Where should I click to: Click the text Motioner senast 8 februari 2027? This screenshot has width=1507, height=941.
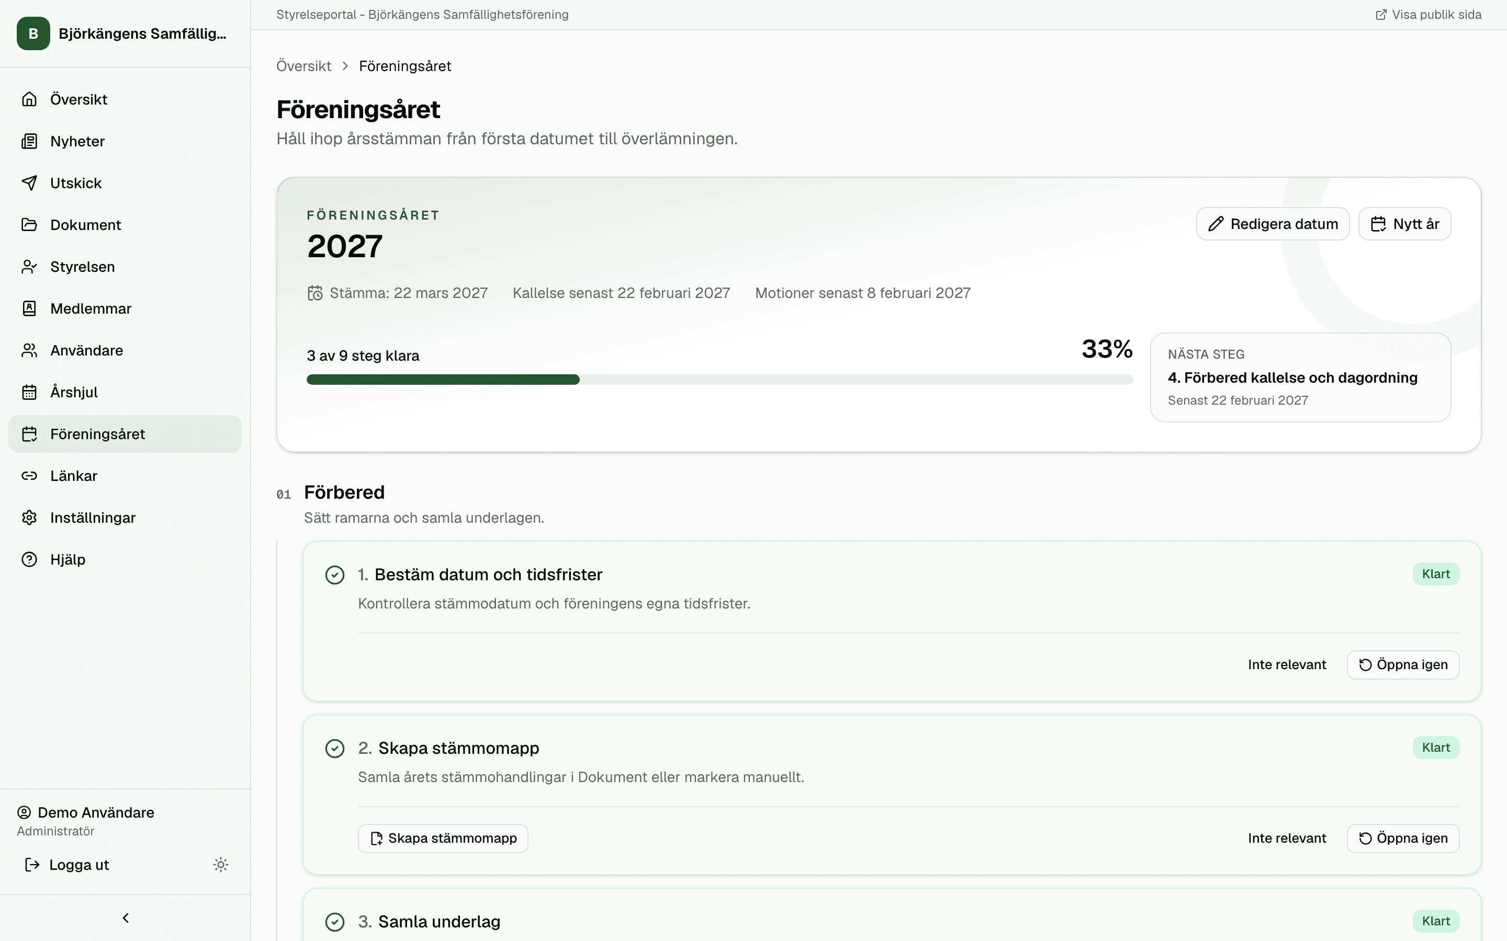[x=862, y=293]
